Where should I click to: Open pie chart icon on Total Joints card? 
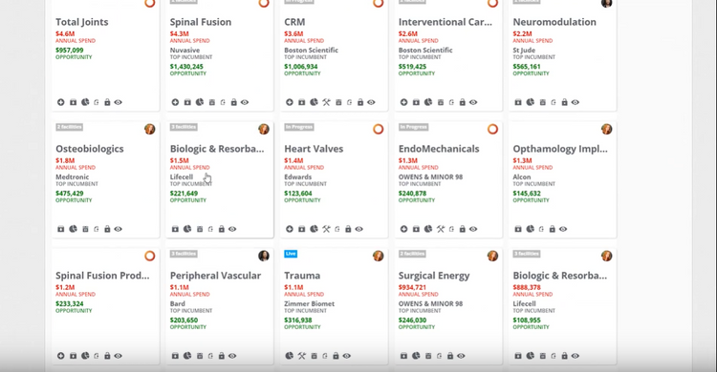[85, 102]
